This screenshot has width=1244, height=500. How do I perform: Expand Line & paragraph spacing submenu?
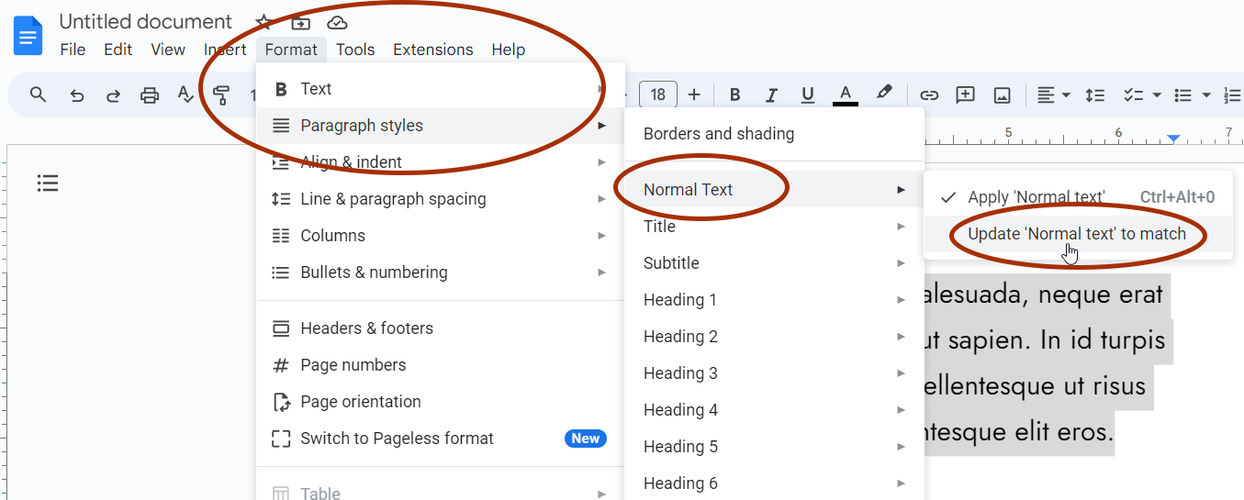coord(441,199)
